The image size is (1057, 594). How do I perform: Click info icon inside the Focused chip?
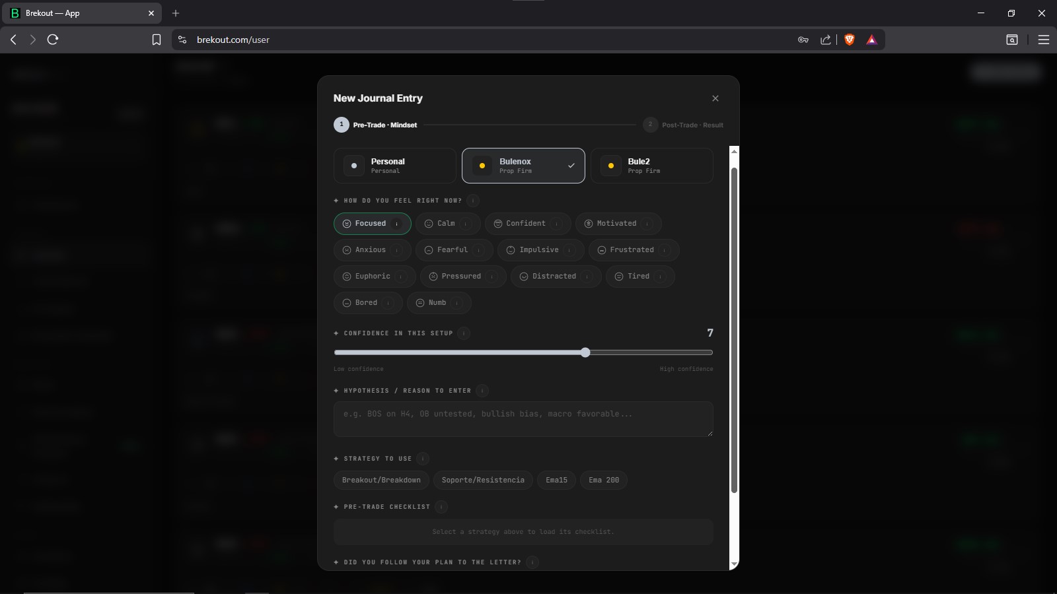click(x=397, y=224)
